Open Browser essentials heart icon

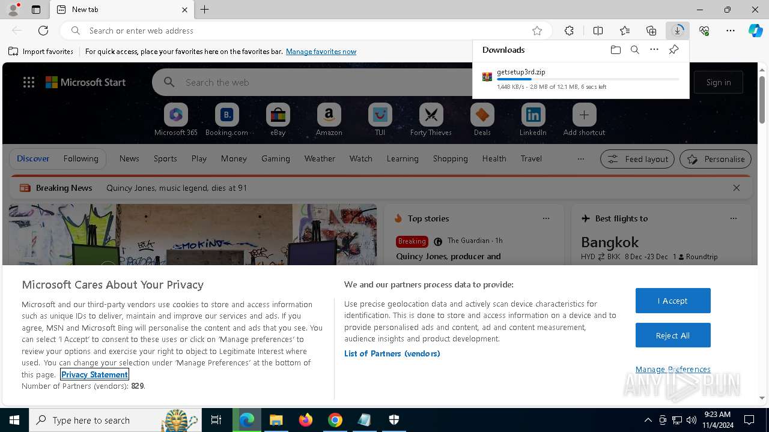[x=704, y=31]
